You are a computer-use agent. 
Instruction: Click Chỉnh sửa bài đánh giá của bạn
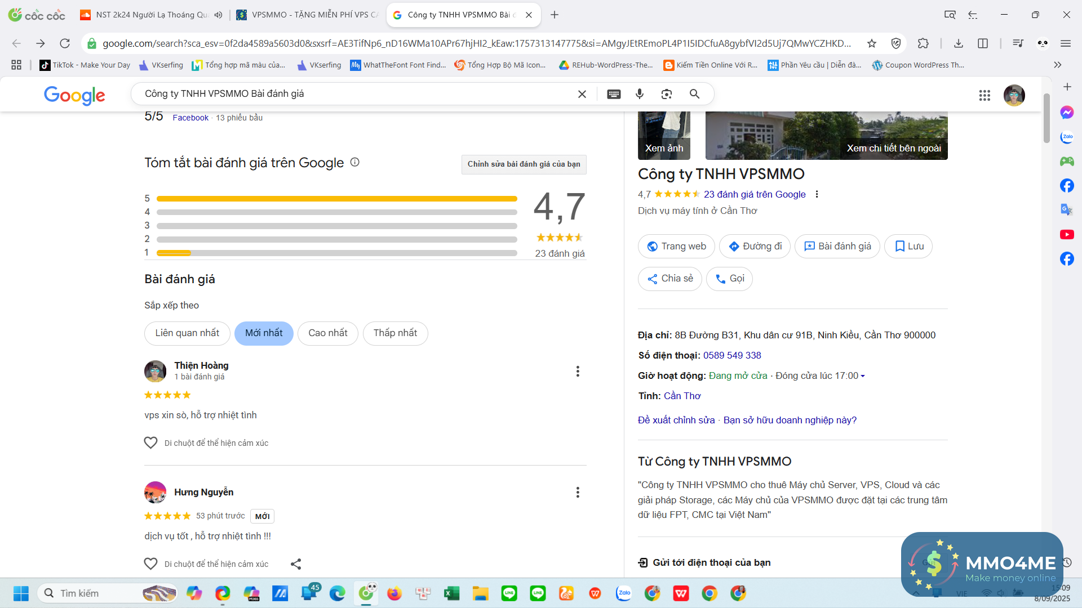[x=524, y=164]
